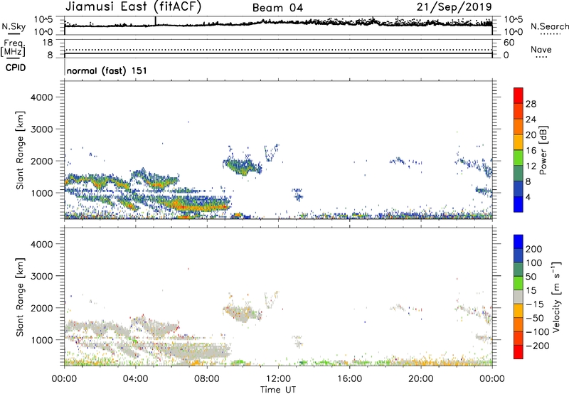Image resolution: width=569 pixels, height=394 pixels.
Task: Click the '20:00' time axis label
Action: pos(420,379)
